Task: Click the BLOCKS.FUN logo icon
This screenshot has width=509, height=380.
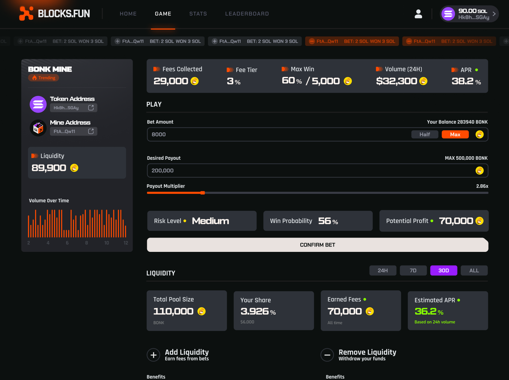Action: (26, 14)
